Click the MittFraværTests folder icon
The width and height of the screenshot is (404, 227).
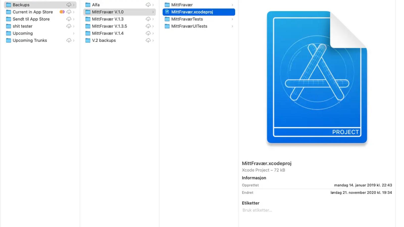coord(167,19)
